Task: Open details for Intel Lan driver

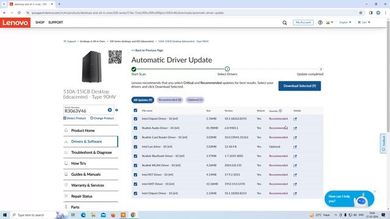Action: (x=295, y=147)
